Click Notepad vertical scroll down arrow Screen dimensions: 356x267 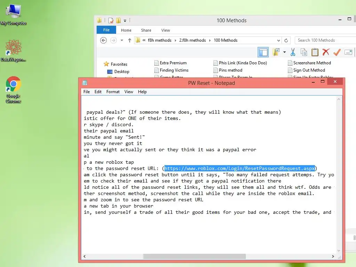click(339, 250)
